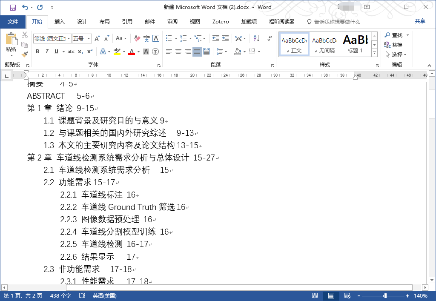The image size is (436, 301).
Task: Toggle Italic formatting
Action: pos(47,52)
